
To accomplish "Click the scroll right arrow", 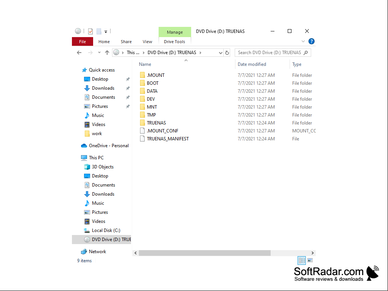I will tap(313, 253).
